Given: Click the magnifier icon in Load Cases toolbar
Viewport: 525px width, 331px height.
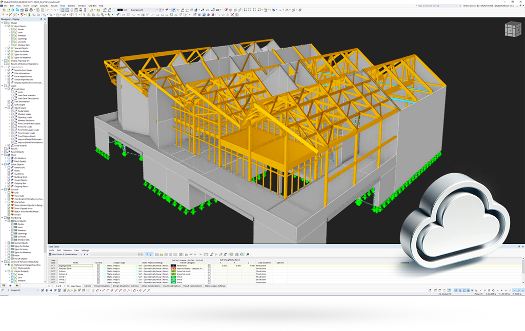Looking at the screenshot, I should click(x=248, y=254).
